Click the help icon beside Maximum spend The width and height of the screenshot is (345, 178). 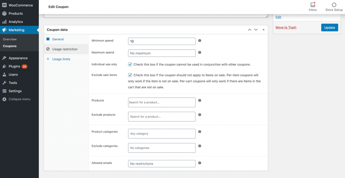click(x=199, y=52)
